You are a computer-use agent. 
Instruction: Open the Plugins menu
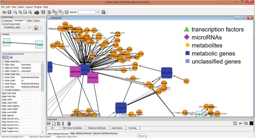(x=38, y=7)
